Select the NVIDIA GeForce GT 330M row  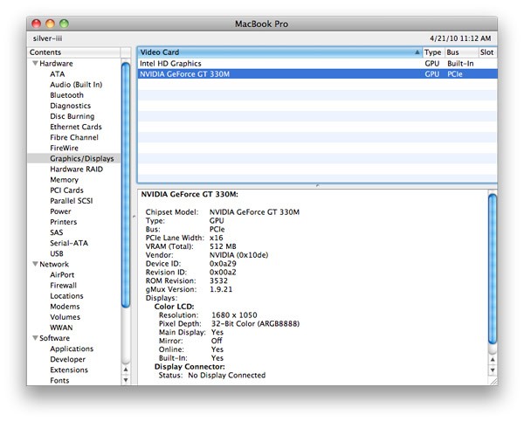coord(317,74)
